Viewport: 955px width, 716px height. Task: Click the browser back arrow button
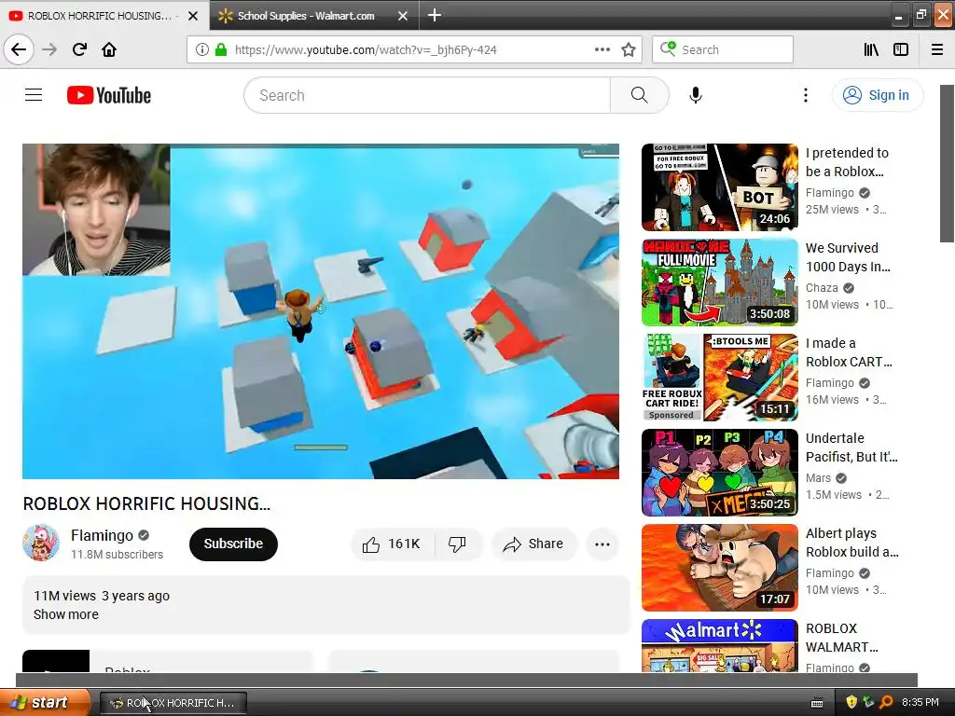19,49
